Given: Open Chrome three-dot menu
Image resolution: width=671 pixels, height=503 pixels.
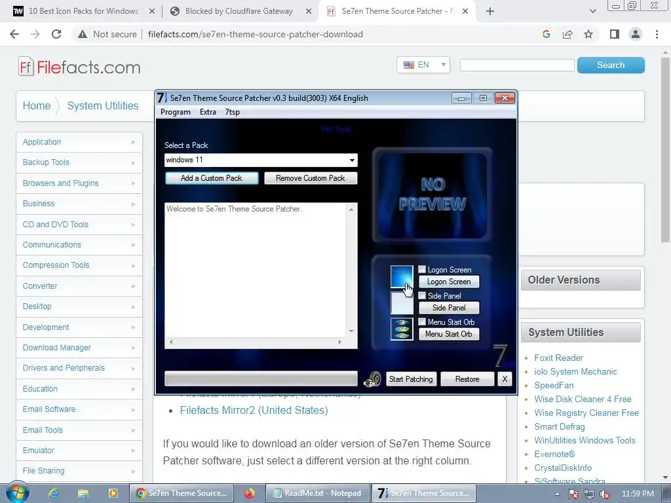Looking at the screenshot, I should pos(657,34).
